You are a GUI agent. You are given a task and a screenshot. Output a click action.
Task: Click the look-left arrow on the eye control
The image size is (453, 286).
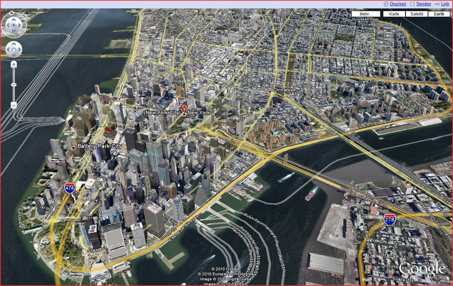click(x=8, y=25)
